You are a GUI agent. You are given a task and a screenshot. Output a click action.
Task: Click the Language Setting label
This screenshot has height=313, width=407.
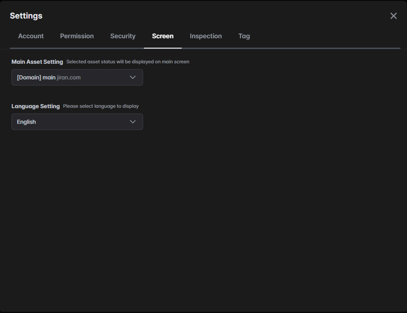pos(35,106)
